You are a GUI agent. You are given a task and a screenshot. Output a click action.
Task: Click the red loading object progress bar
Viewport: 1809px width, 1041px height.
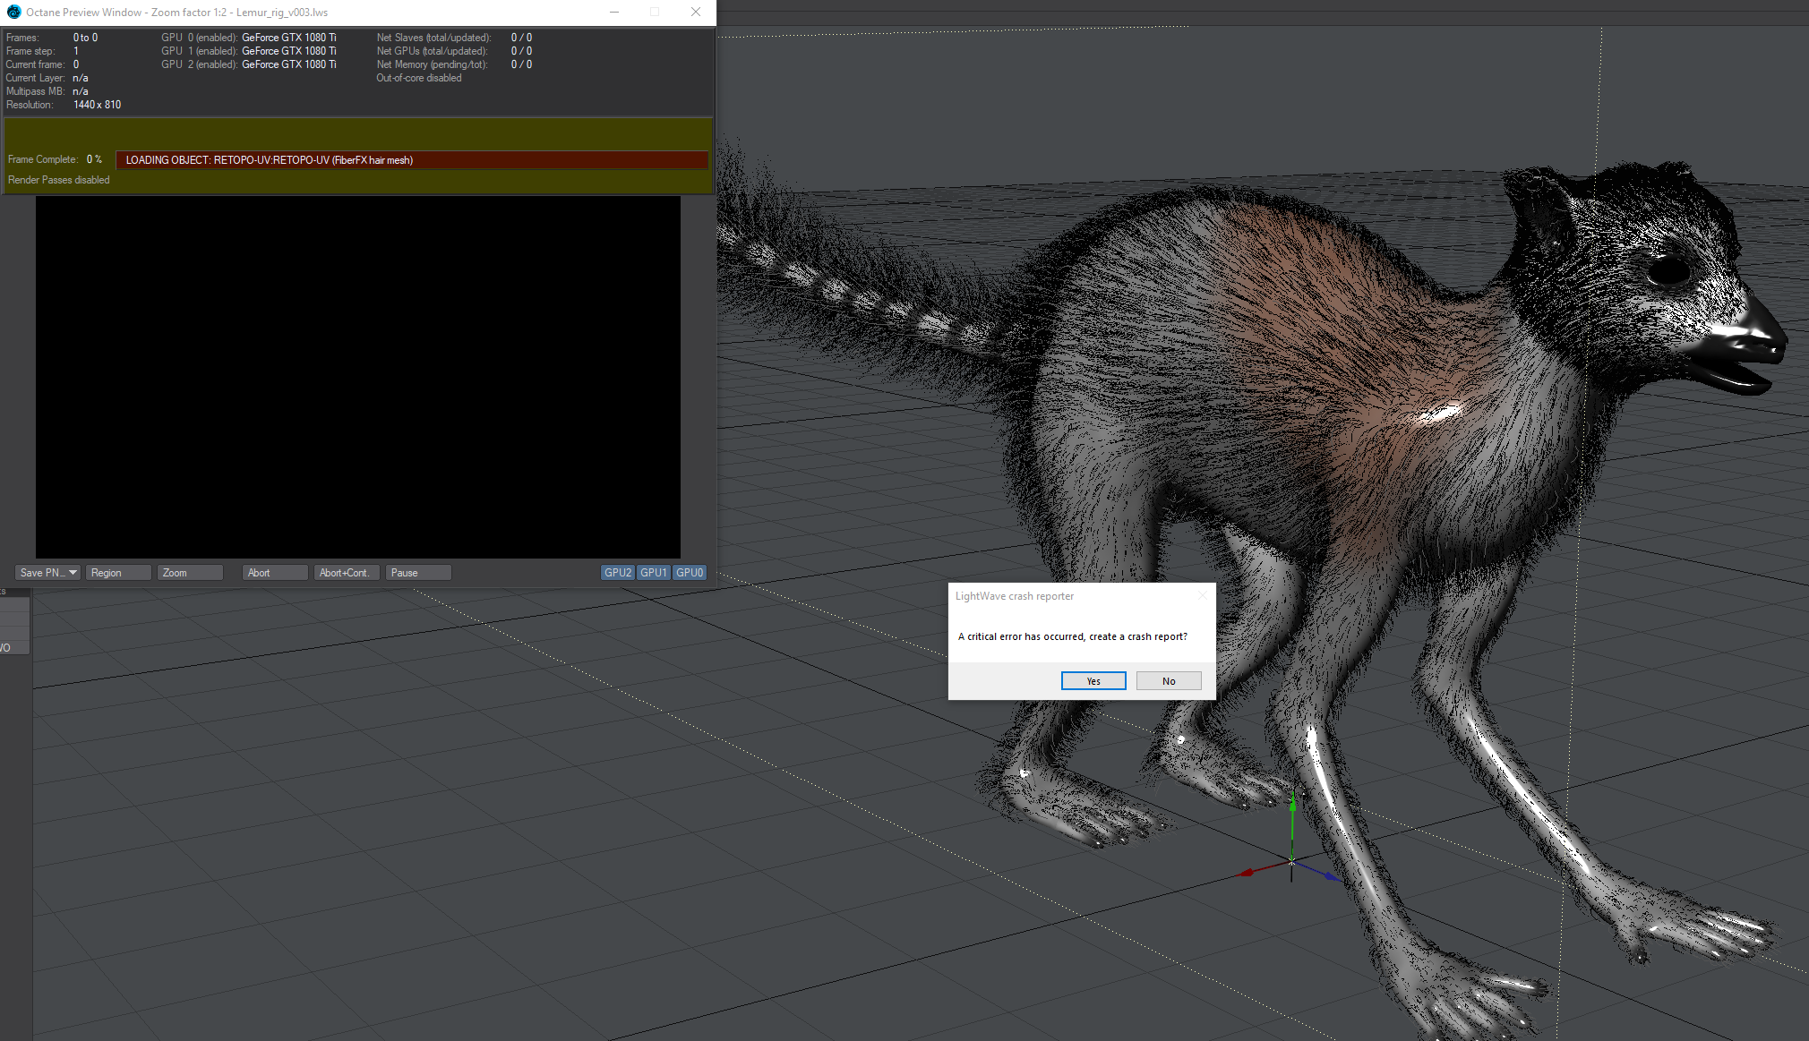click(x=412, y=160)
